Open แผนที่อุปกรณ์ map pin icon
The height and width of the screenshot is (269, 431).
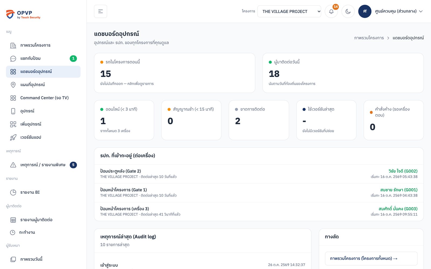point(13,85)
